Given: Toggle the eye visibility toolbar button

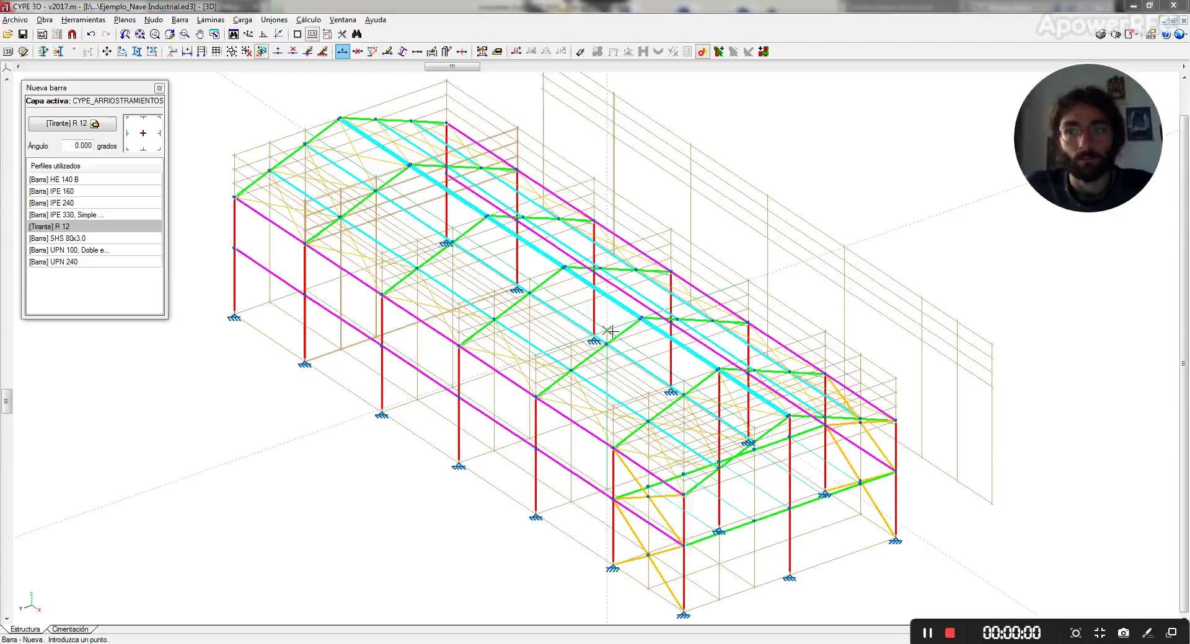Looking at the screenshot, I should (262, 52).
